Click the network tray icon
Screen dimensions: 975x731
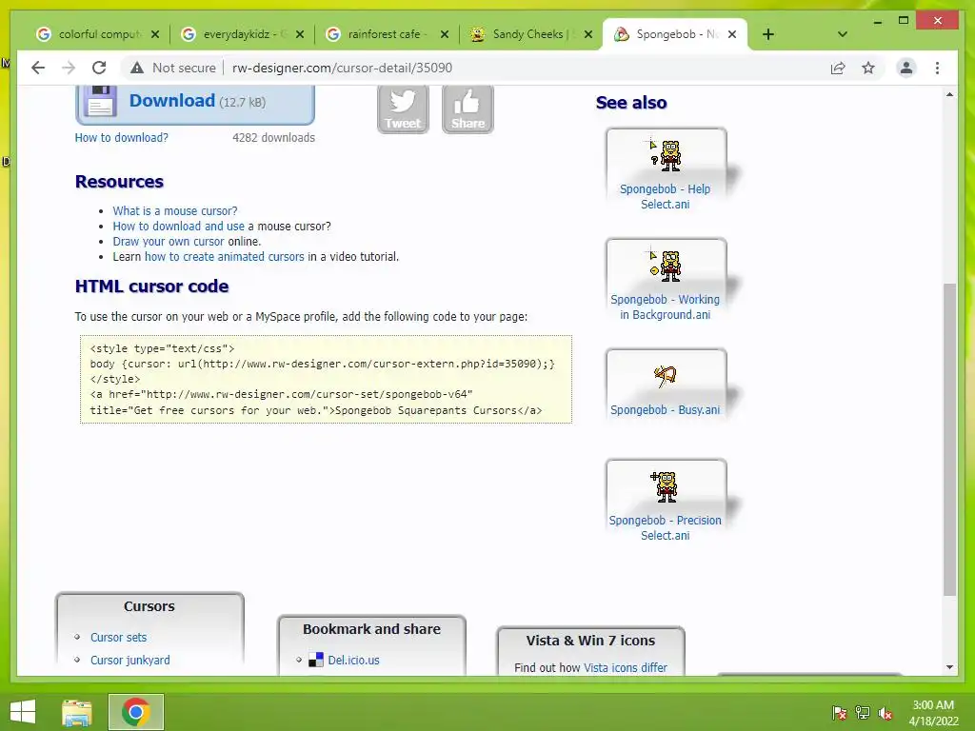tap(863, 712)
